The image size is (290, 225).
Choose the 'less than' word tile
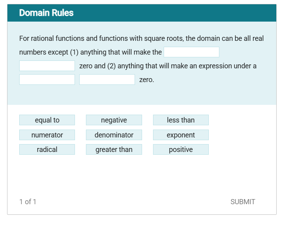(x=181, y=120)
